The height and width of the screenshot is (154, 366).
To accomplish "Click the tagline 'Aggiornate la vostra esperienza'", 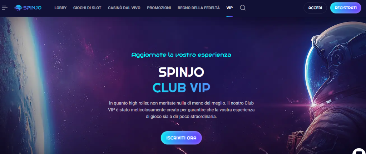I will (181, 55).
